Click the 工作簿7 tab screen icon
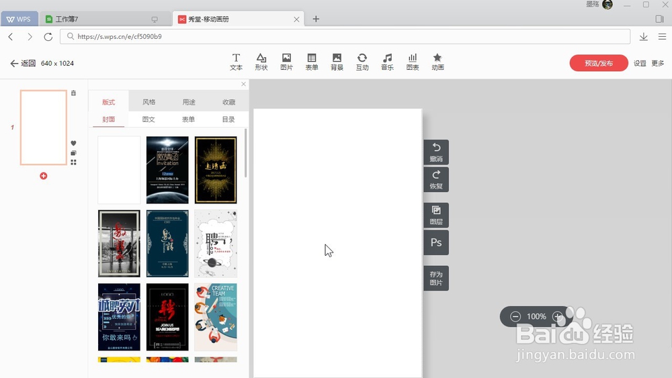The height and width of the screenshot is (378, 672). [155, 19]
